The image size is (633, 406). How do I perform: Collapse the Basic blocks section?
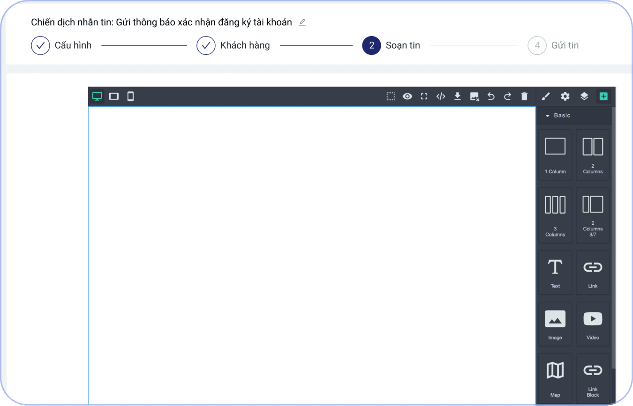pos(548,115)
